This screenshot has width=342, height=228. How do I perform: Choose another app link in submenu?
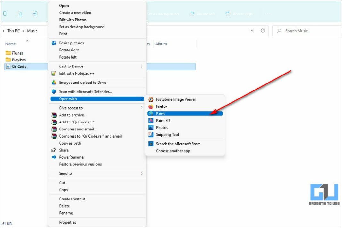tap(173, 151)
